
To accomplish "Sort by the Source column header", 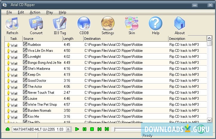I will click(42, 39).
